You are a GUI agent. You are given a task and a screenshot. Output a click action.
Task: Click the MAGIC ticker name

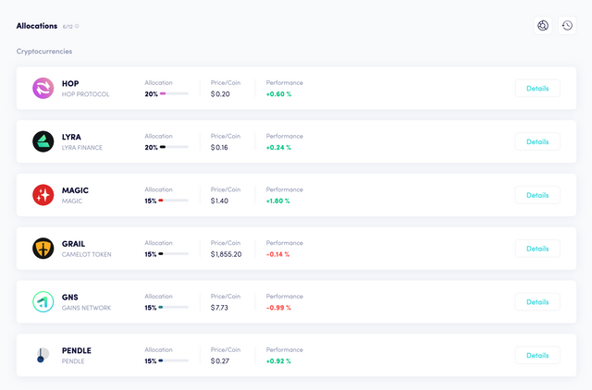pyautogui.click(x=75, y=190)
